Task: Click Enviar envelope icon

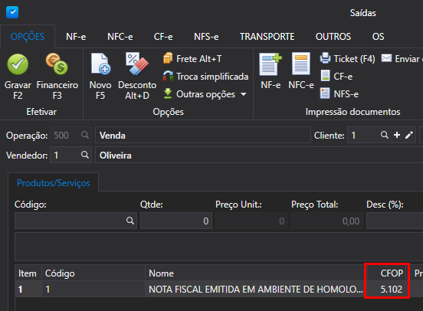Action: pos(386,58)
